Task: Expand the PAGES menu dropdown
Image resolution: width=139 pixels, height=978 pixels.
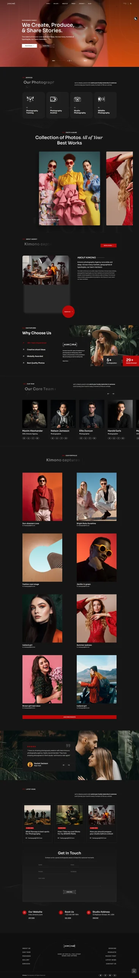Action: [x=74, y=3]
